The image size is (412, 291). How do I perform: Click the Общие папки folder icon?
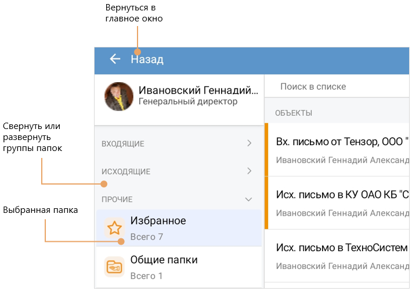114,267
